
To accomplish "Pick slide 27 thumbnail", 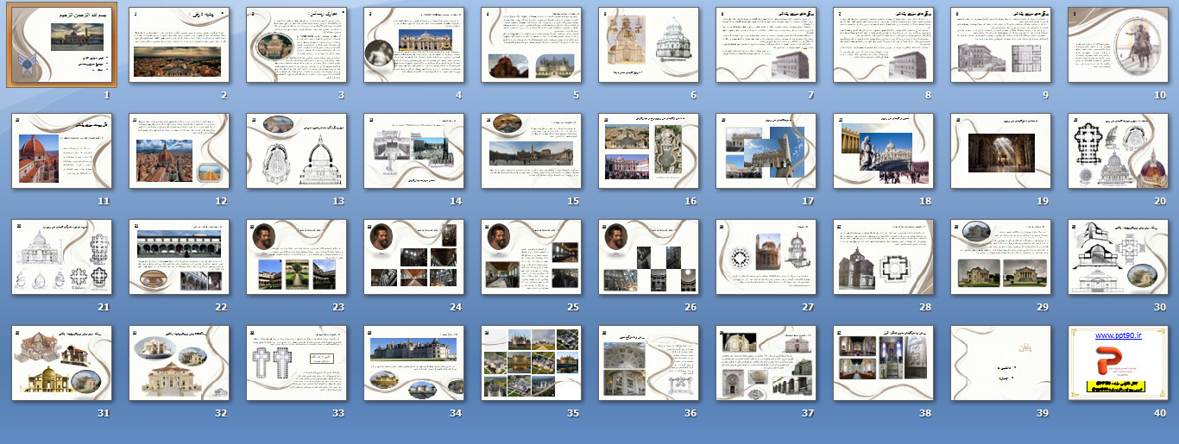I will tap(766, 257).
